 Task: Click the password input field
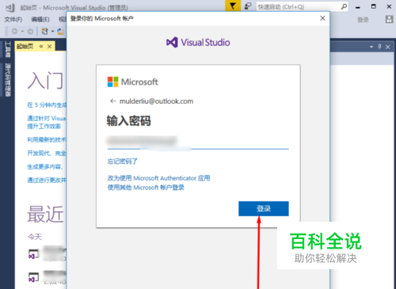(x=198, y=142)
